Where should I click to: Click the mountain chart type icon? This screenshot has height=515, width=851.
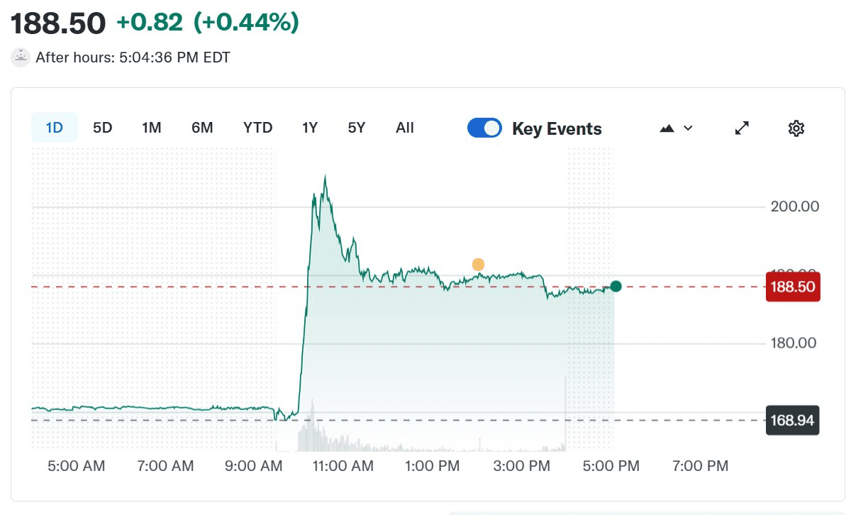[667, 128]
